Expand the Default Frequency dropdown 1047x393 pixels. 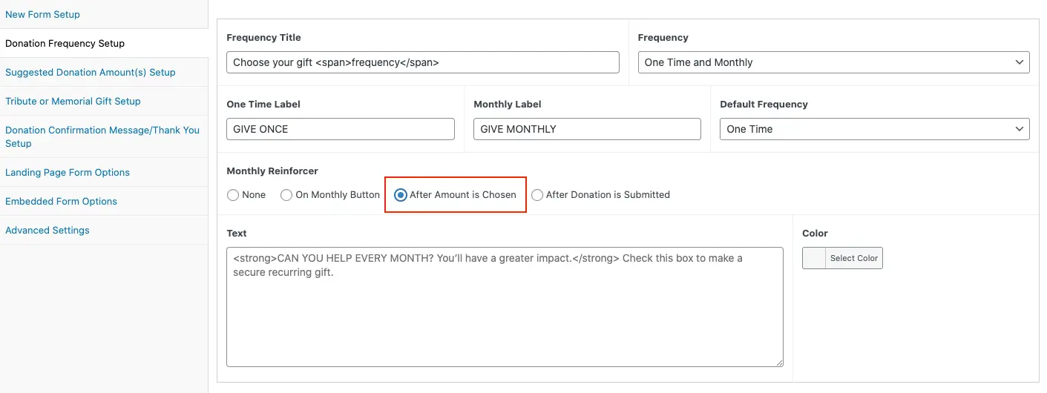pyautogui.click(x=874, y=129)
